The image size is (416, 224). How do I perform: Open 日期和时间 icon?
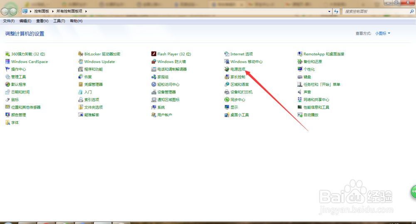(7, 92)
